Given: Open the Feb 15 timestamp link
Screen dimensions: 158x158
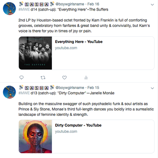Looking at the screenshot, I should point(93,88).
